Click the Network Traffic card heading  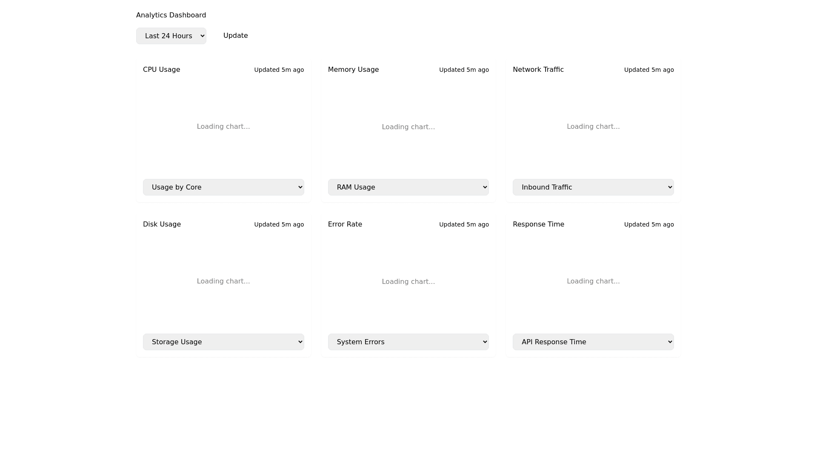(x=538, y=70)
